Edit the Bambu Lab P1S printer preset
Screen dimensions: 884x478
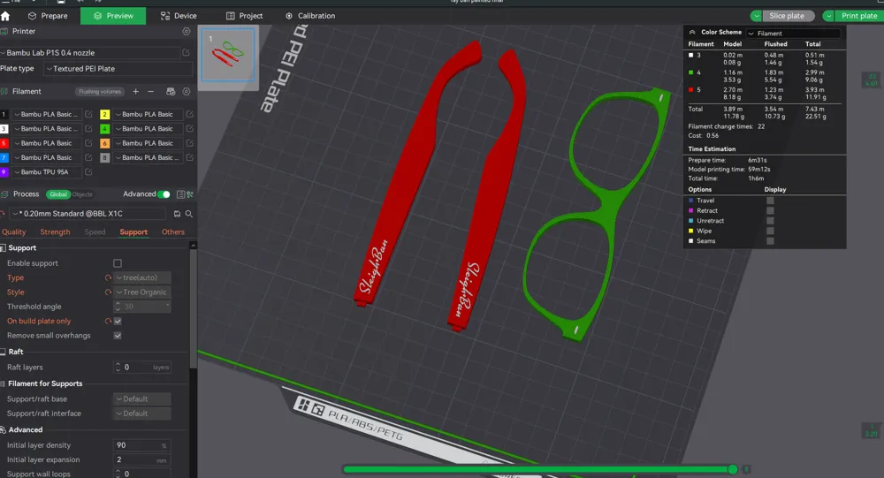[x=186, y=52]
